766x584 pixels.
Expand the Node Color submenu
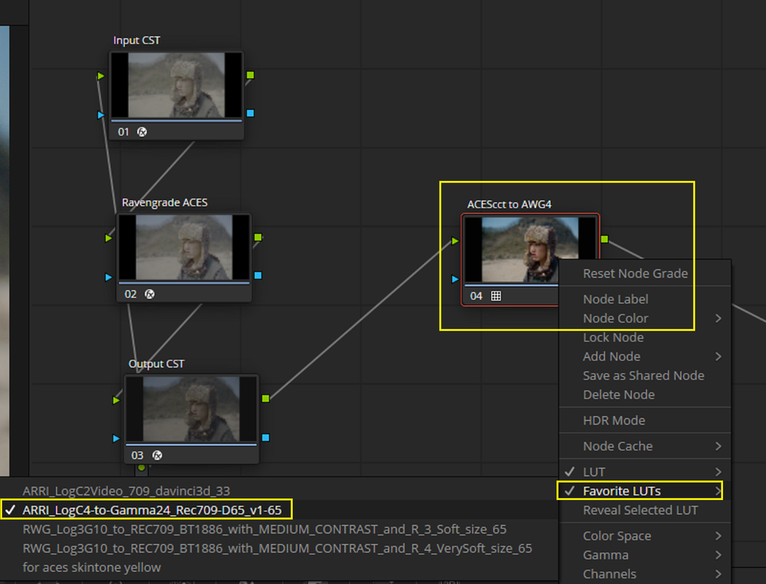[645, 318]
